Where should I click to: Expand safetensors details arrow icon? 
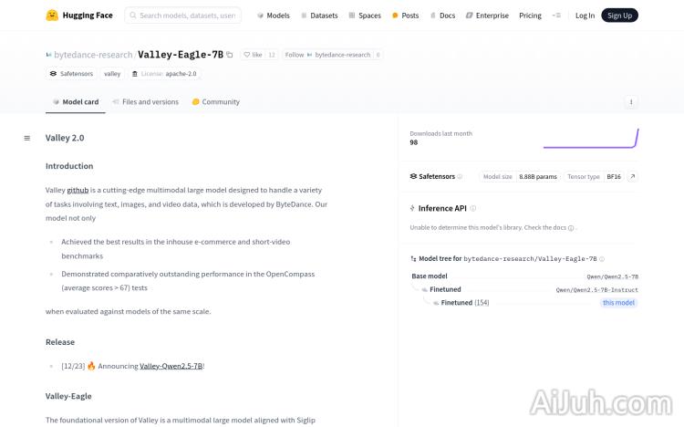(x=633, y=176)
